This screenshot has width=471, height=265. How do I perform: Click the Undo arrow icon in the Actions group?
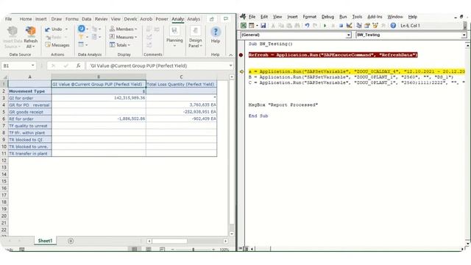[47, 29]
